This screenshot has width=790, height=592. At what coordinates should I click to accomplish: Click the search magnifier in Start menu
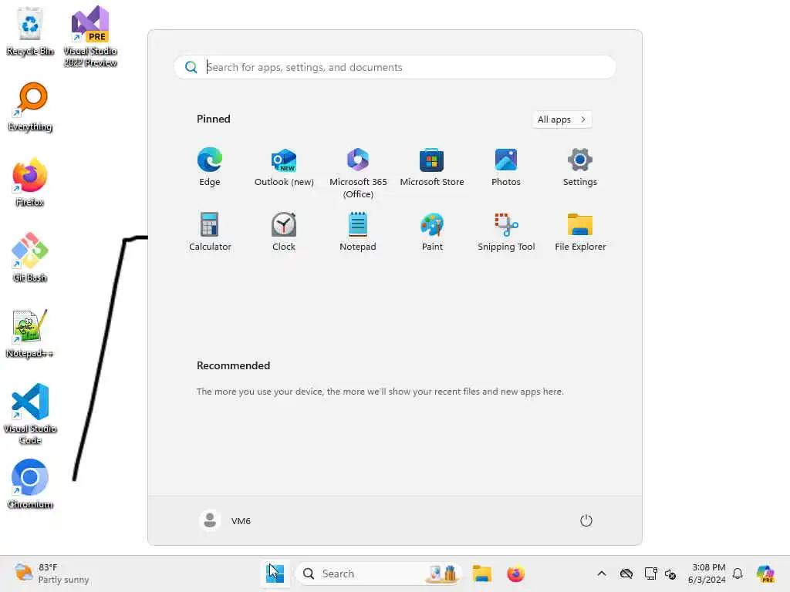[x=191, y=67]
